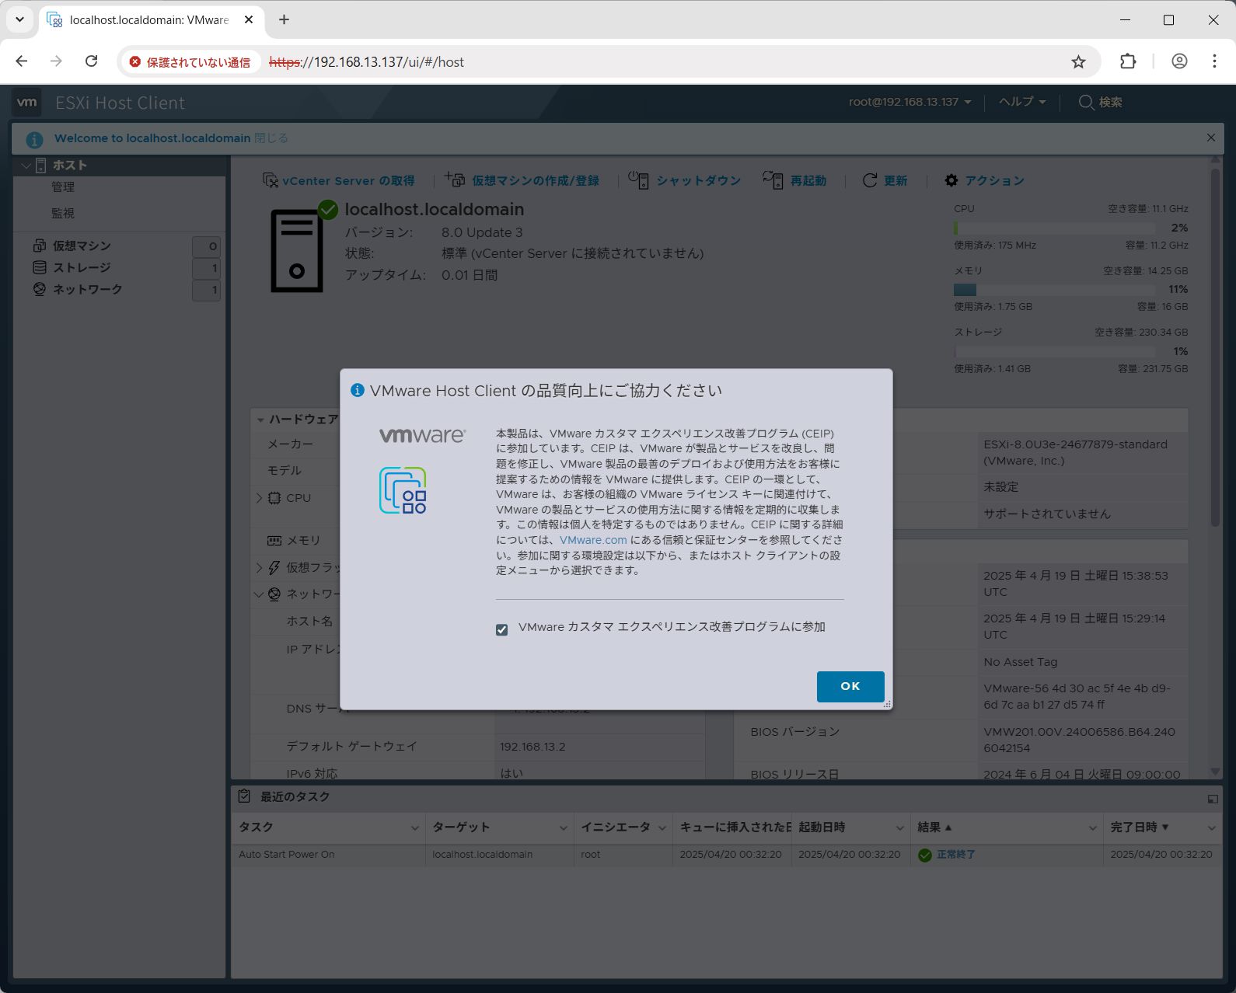
Task: Click 更新 refresh toolbar button
Action: (885, 180)
